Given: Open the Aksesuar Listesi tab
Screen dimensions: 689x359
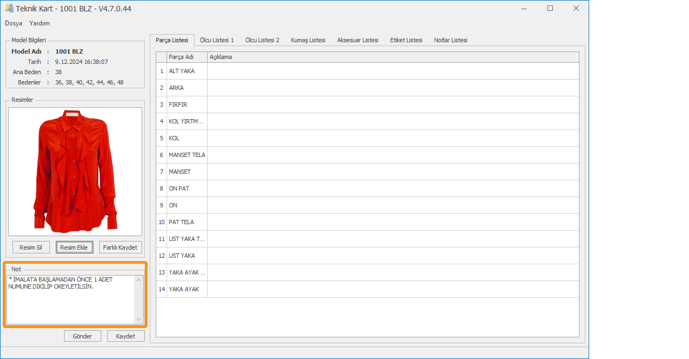Looking at the screenshot, I should coord(358,40).
